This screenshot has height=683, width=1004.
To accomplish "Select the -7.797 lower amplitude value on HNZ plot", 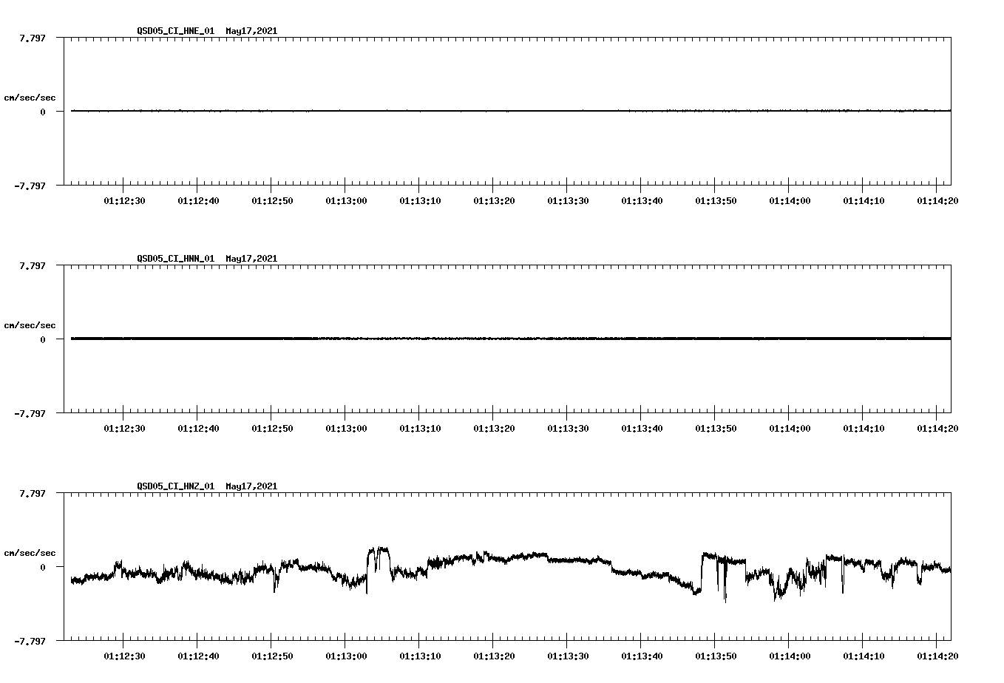I will 31,642.
